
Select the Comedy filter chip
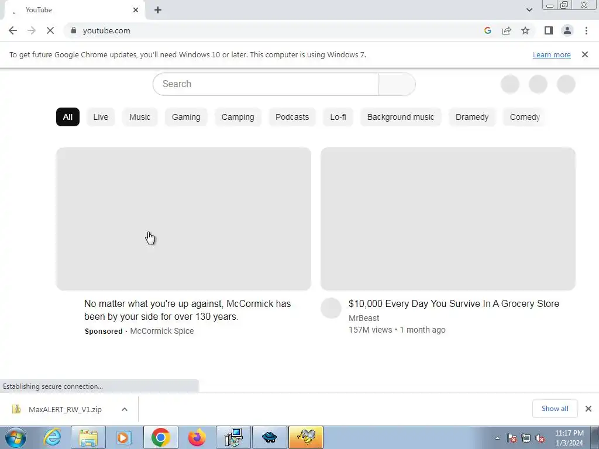525,117
